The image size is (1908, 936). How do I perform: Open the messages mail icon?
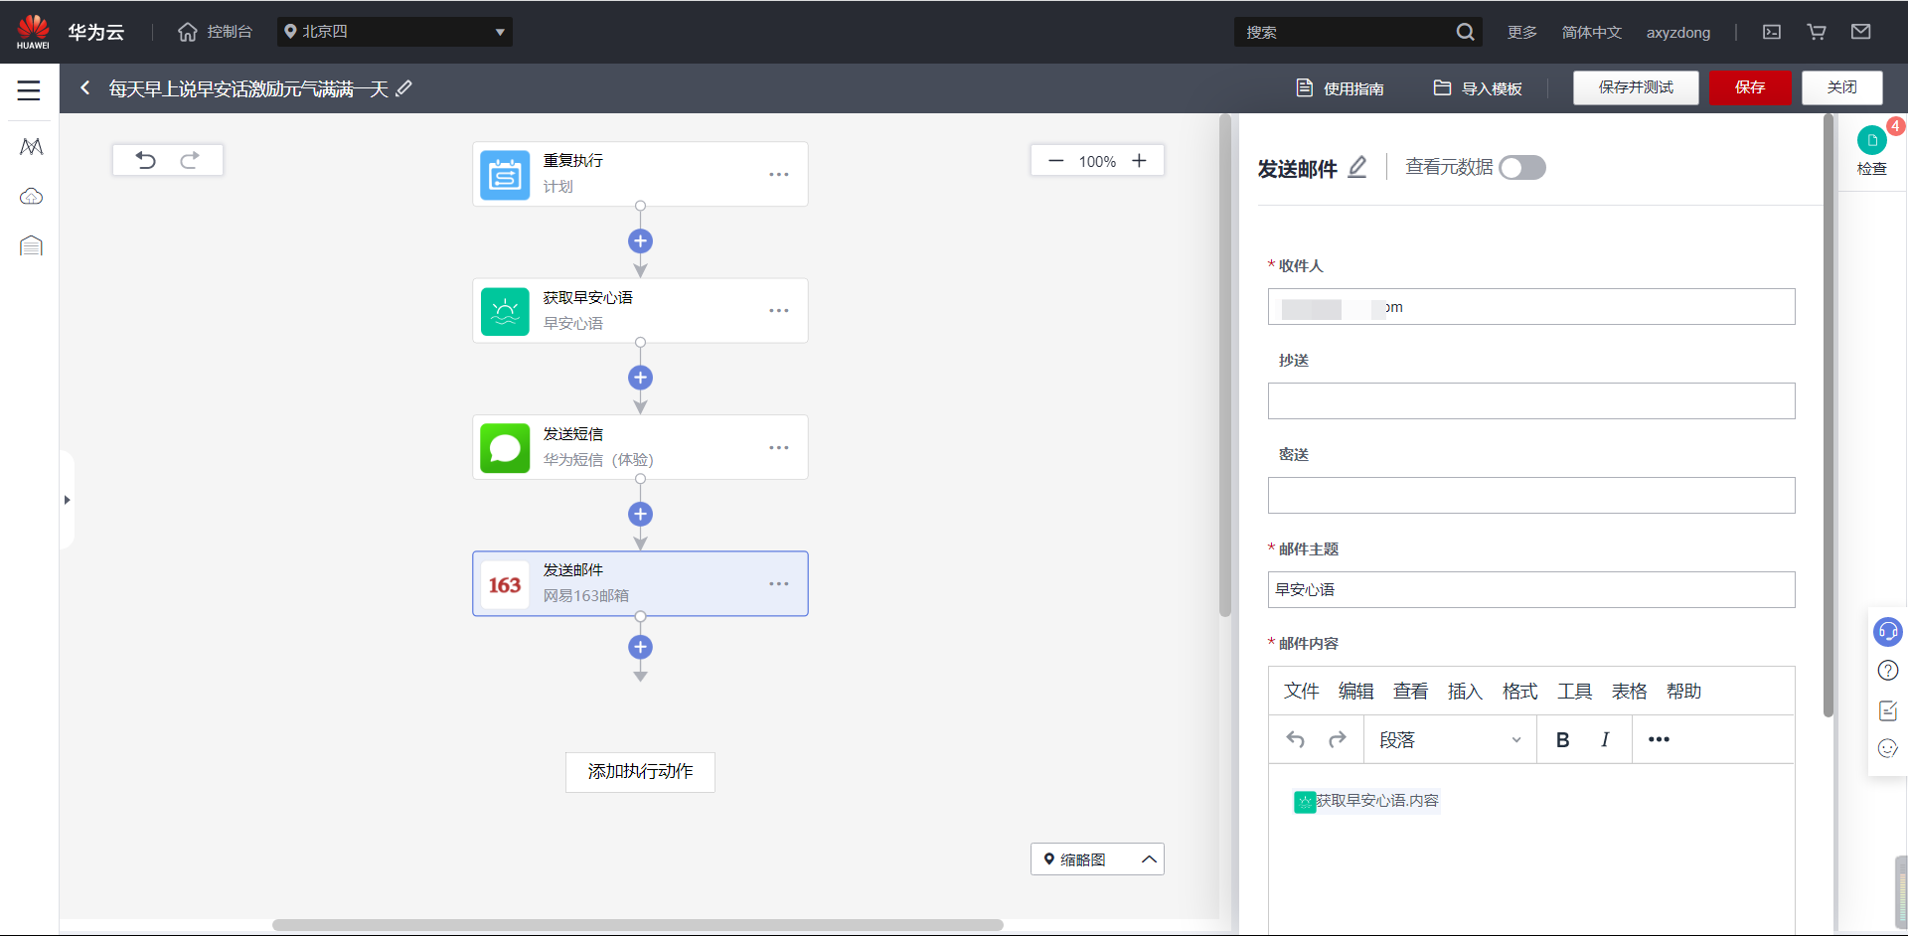(x=1861, y=32)
